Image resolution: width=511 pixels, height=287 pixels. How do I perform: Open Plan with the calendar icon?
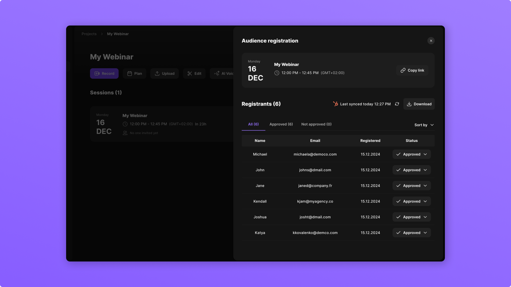pyautogui.click(x=134, y=74)
